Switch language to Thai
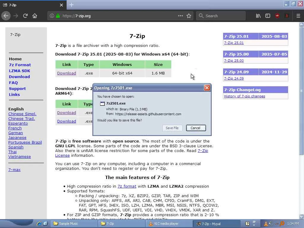The width and height of the screenshot is (304, 228). pyautogui.click(x=12, y=152)
